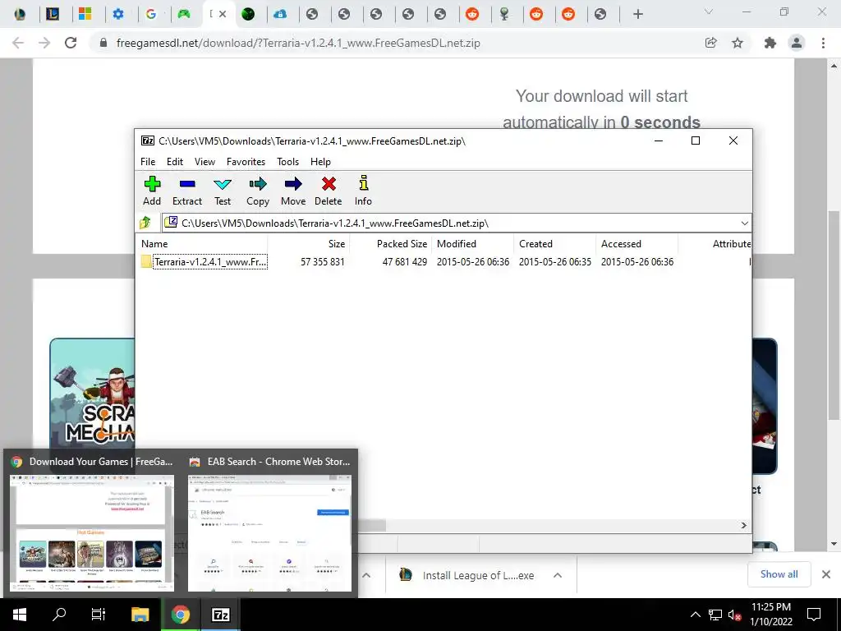
Task: Open a new Chrome tab
Action: point(637,14)
